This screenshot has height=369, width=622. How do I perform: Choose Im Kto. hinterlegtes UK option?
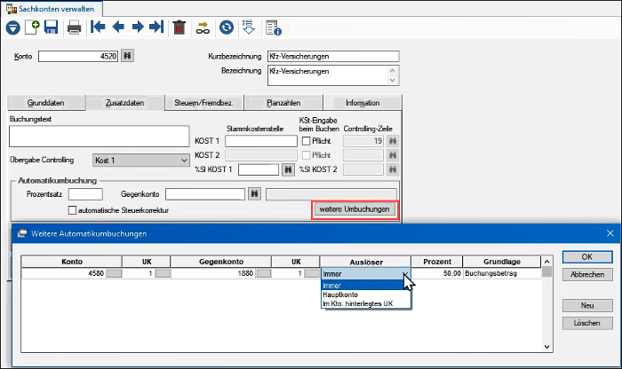tap(366, 303)
